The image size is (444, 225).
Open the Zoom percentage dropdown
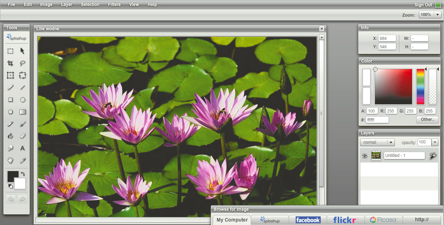coord(438,15)
